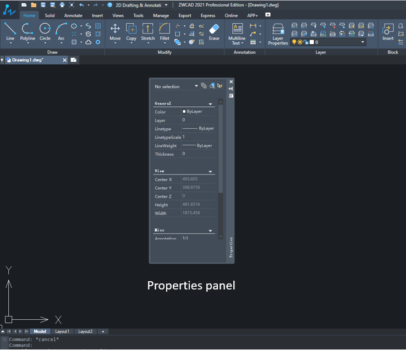Switch to the Annotate ribbon tab
Viewport: 406px width, 350px height.
click(x=73, y=16)
